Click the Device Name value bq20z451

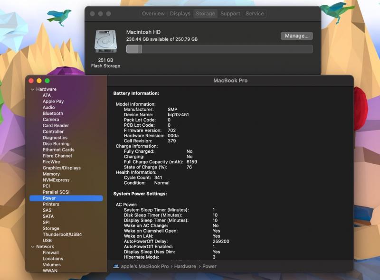pyautogui.click(x=178, y=115)
